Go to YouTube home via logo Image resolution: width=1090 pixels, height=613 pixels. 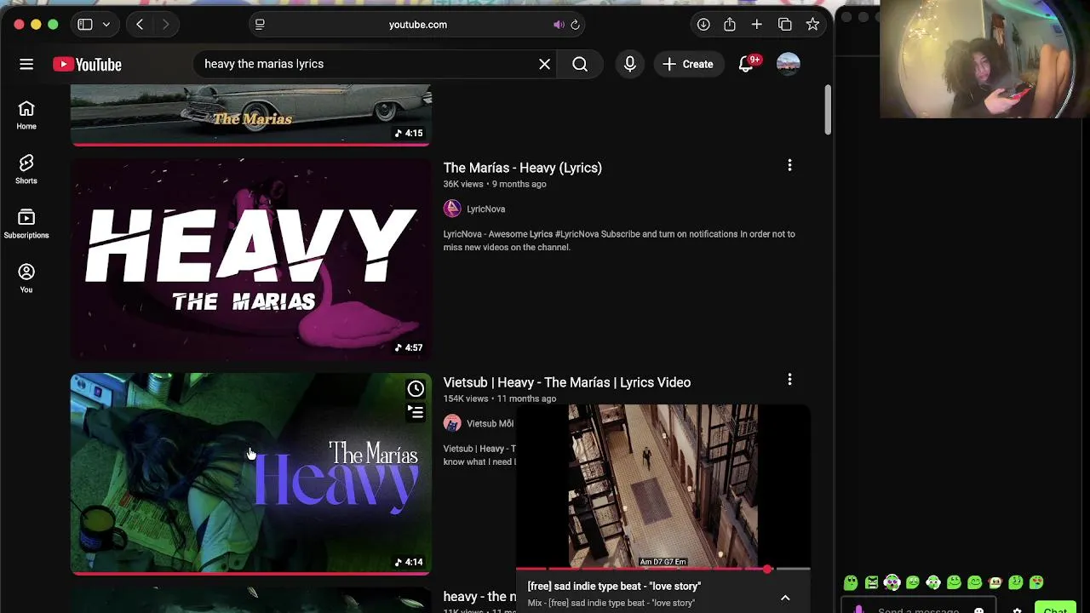click(x=87, y=65)
